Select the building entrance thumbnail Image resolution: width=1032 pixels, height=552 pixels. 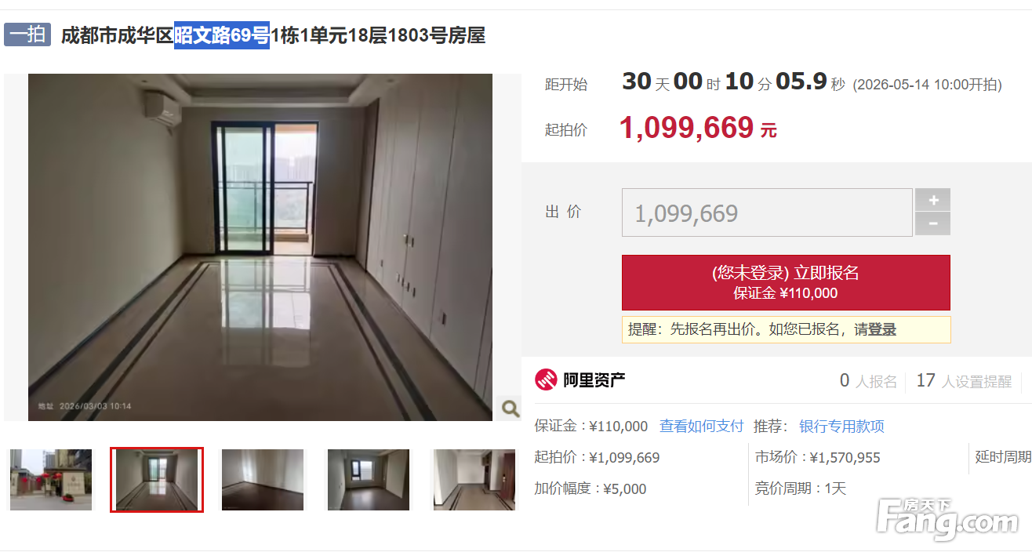(51, 480)
